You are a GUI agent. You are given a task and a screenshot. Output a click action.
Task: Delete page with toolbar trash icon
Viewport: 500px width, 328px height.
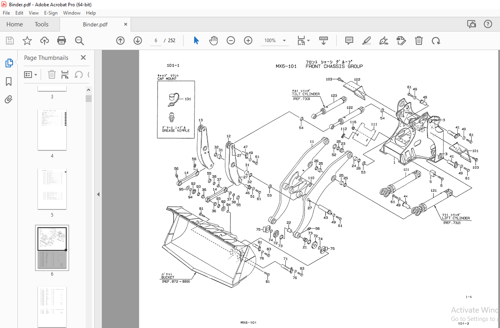point(419,41)
